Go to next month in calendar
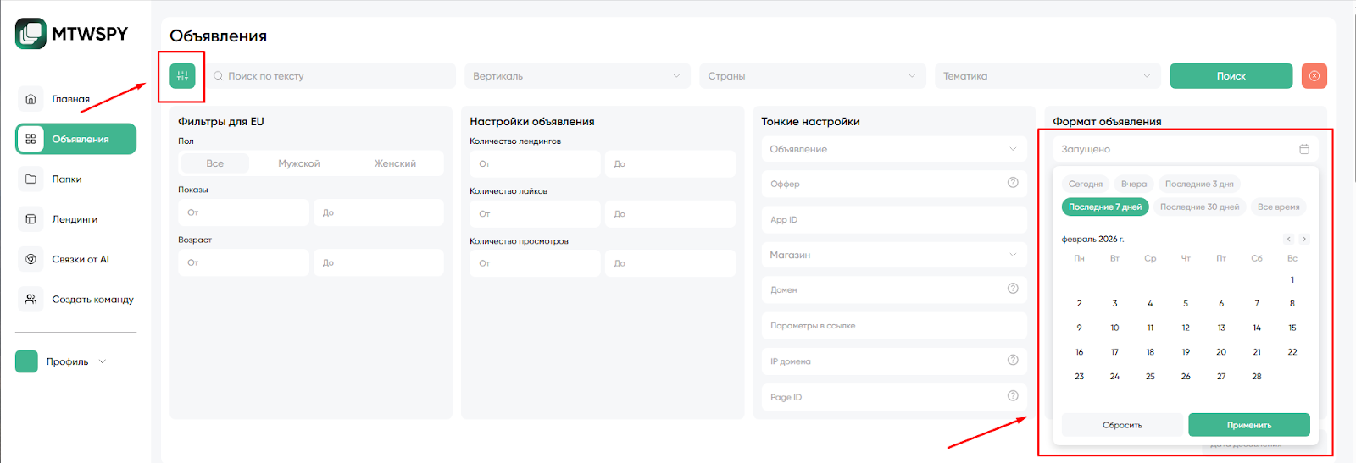 1304,240
